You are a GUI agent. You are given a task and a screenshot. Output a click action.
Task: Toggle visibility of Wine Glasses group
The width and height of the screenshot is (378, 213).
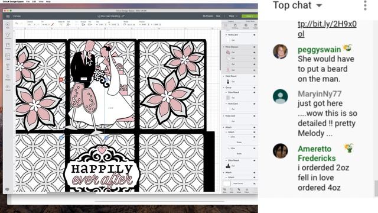tap(255, 47)
